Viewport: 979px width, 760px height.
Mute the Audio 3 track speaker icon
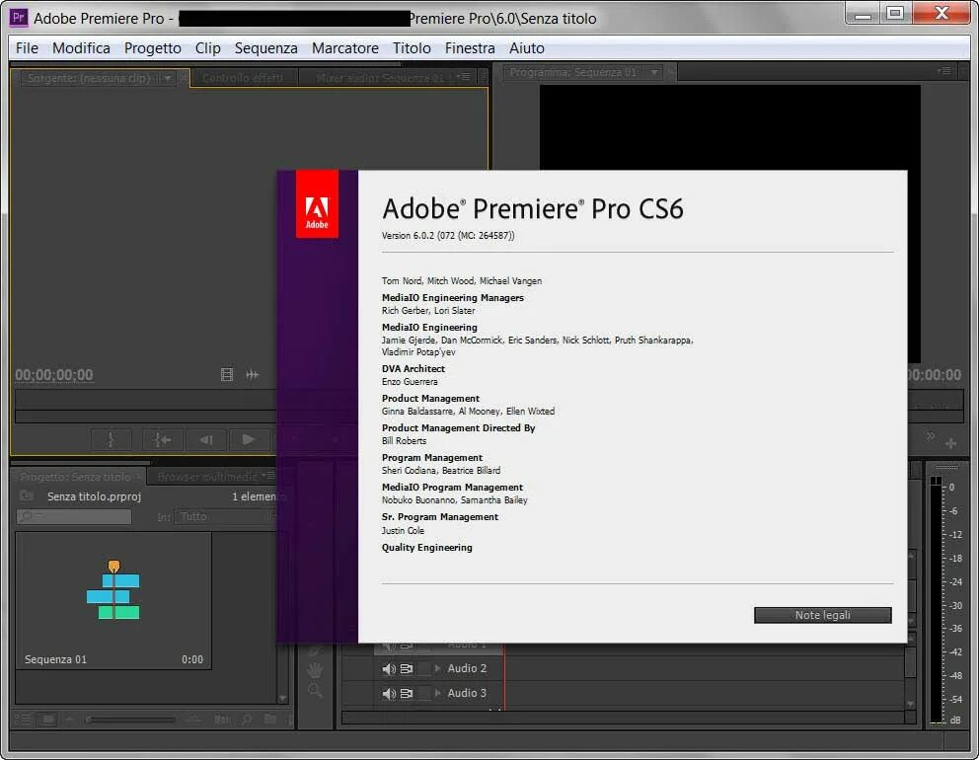click(389, 694)
